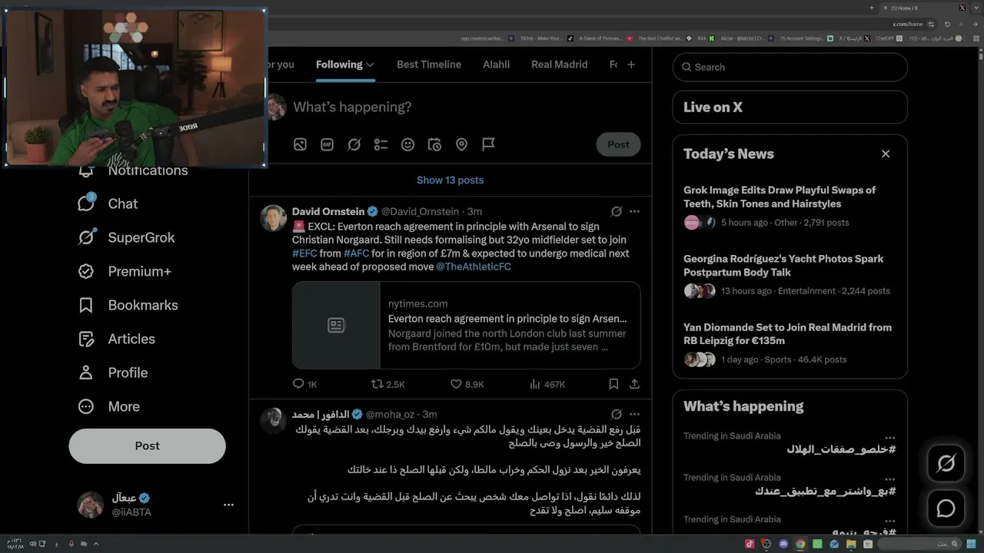The height and width of the screenshot is (553, 984).
Task: Open the Georgina Rodríguez yacht photos story
Action: [x=790, y=276]
